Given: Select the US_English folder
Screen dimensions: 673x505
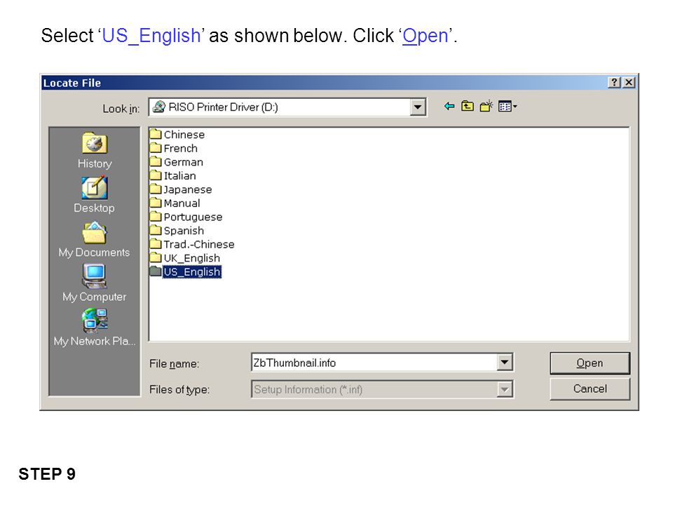Looking at the screenshot, I should click(185, 272).
